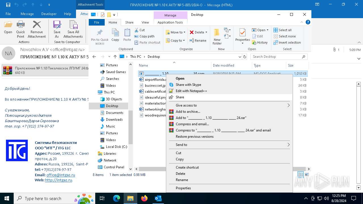Choose Compress and email...
The image size is (363, 204).
tap(229, 124)
